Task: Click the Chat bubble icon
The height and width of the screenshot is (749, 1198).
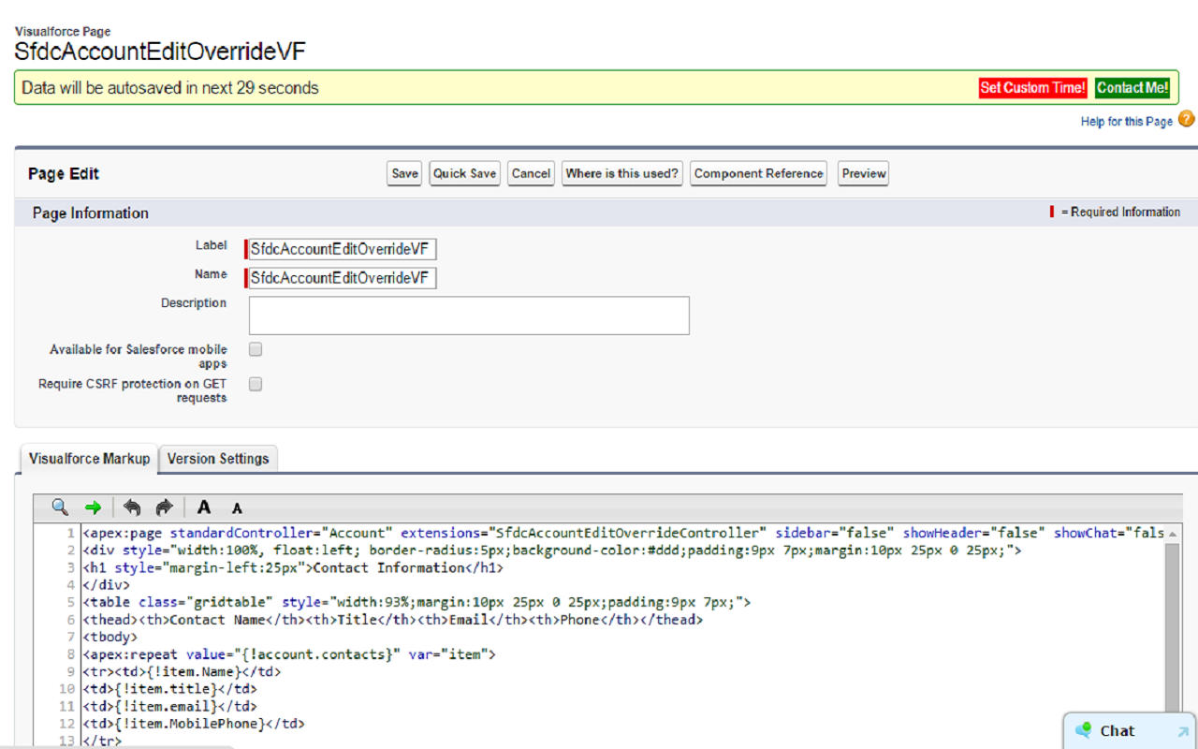Action: [x=1084, y=730]
